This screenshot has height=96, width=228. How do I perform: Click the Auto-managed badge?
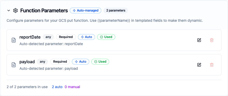pos(86,10)
